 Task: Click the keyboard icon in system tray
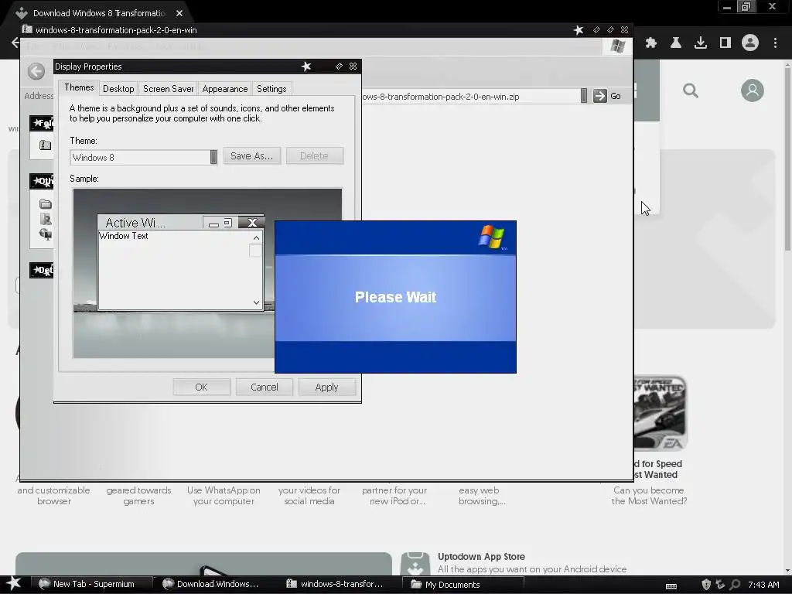671,586
